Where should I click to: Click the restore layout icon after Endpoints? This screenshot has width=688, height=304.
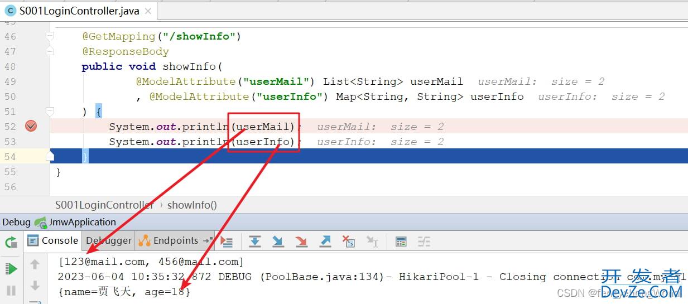tap(208, 240)
